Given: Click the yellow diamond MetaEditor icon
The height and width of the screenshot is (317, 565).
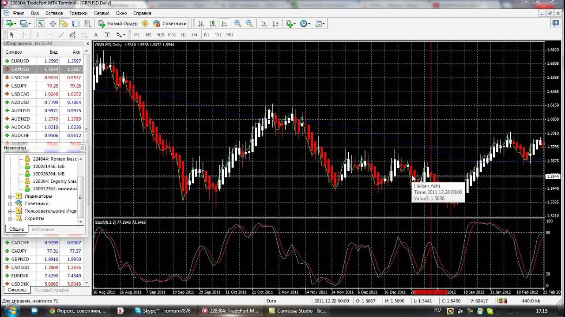Looking at the screenshot, I should pos(145,23).
